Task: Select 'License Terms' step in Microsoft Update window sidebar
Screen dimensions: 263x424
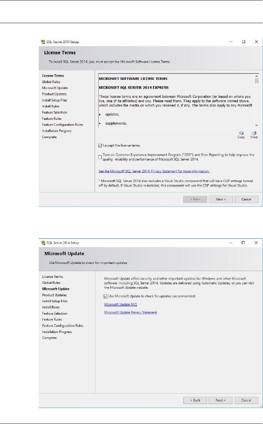Action: 52,277
